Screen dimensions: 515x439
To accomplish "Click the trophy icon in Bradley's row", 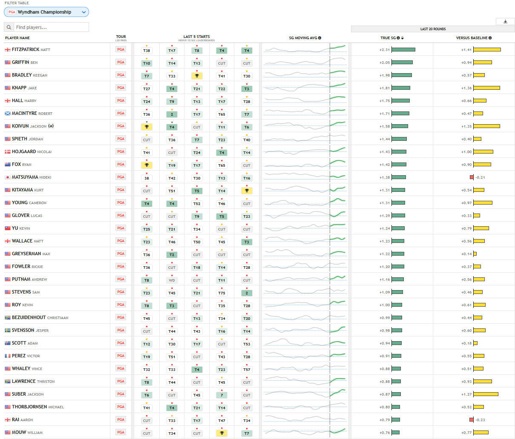I will tap(197, 76).
